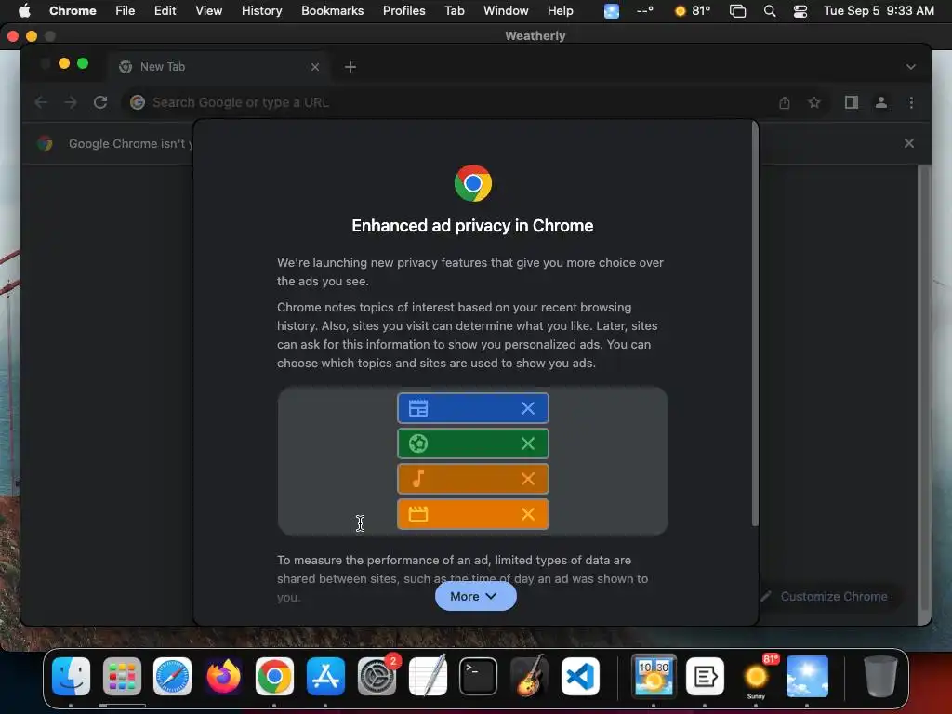This screenshot has height=714, width=952.
Task: Click the screen mirroring menu bar icon
Action: coord(737,10)
